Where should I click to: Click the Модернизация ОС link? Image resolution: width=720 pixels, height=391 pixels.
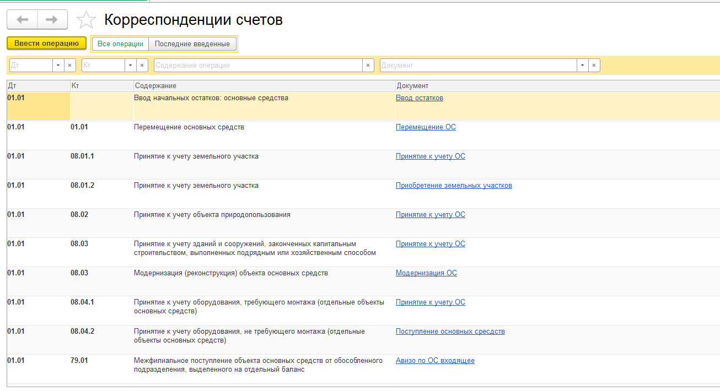point(426,273)
